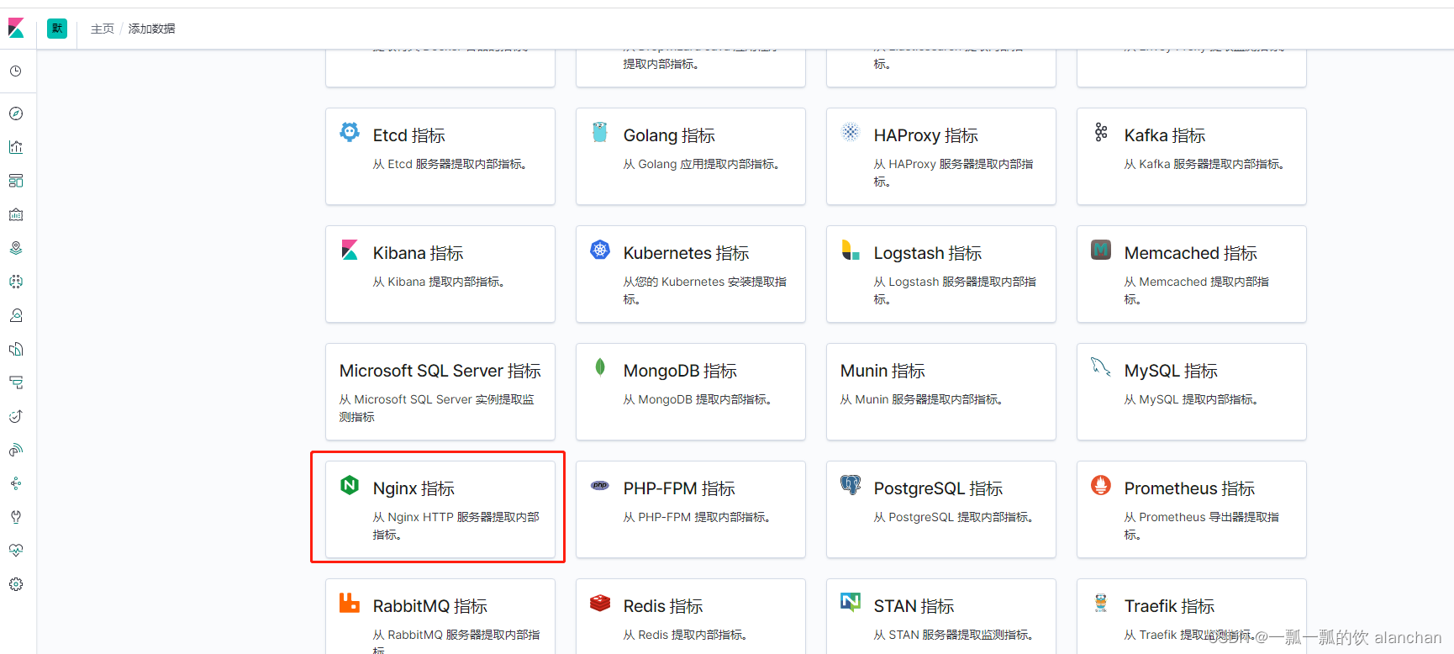Screen dimensions: 1454x654
Task: Open Stack Monitoring heartbeat icon
Action: [x=16, y=551]
